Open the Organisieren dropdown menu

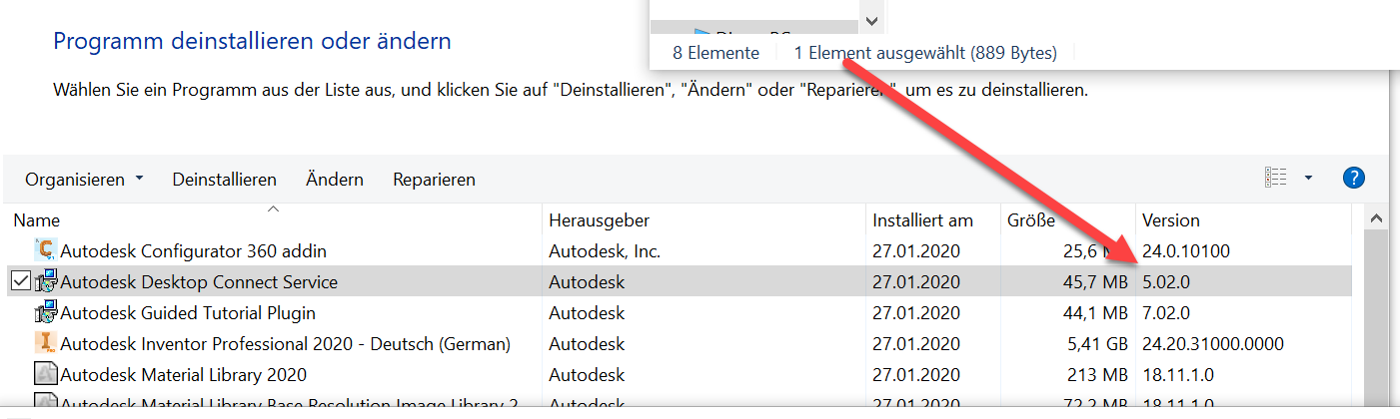[84, 180]
